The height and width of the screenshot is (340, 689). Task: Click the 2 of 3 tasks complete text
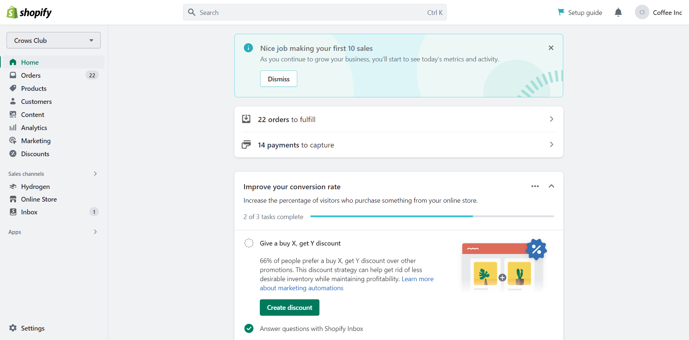point(273,216)
